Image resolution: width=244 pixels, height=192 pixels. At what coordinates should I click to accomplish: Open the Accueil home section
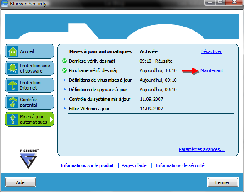coord(29,51)
